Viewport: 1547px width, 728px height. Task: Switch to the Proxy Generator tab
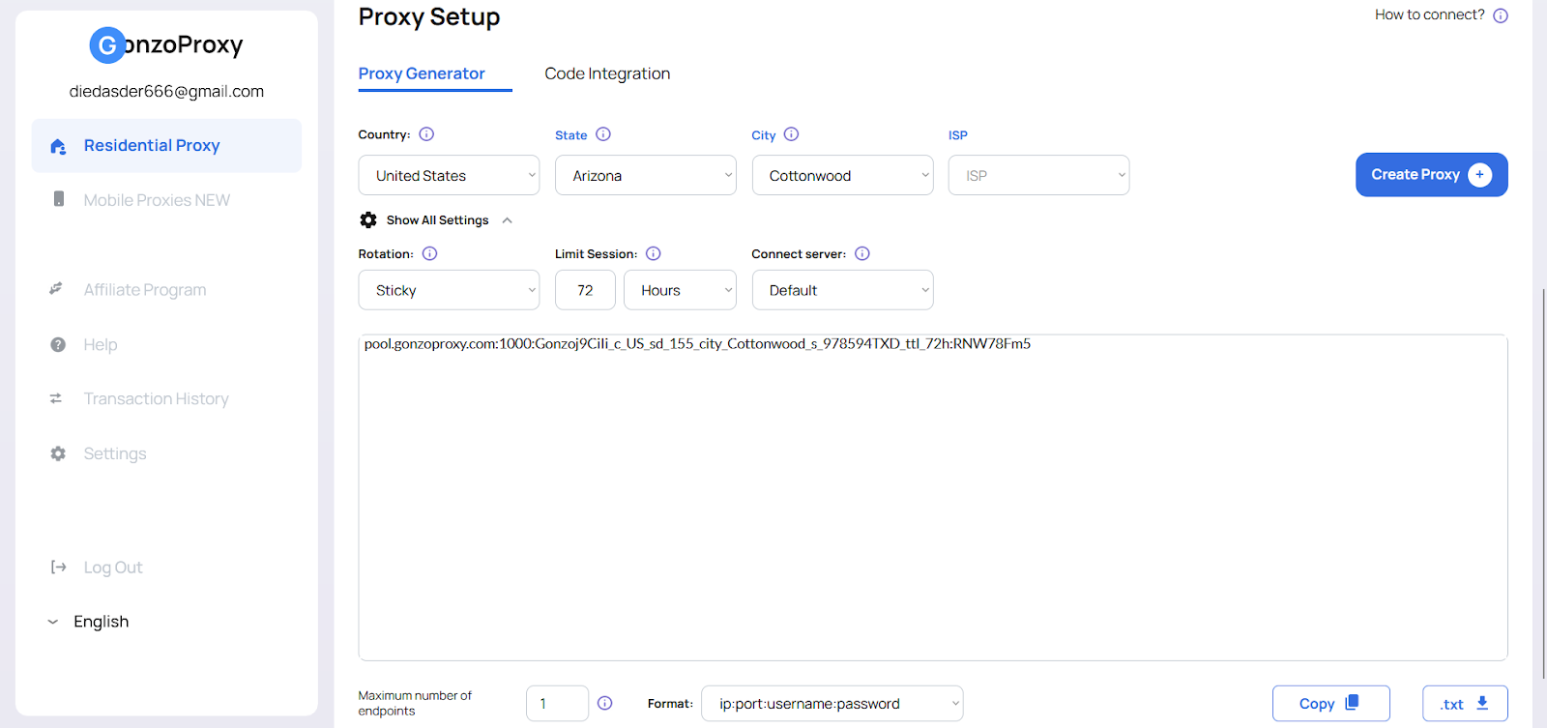422,73
